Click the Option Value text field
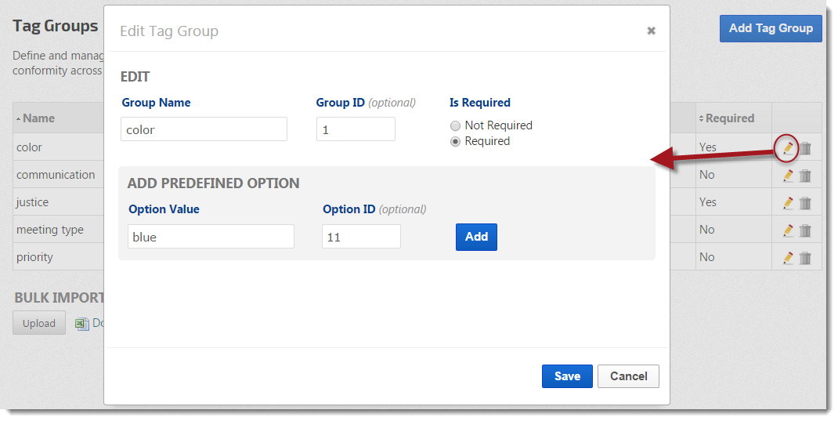The image size is (838, 421). [x=211, y=237]
